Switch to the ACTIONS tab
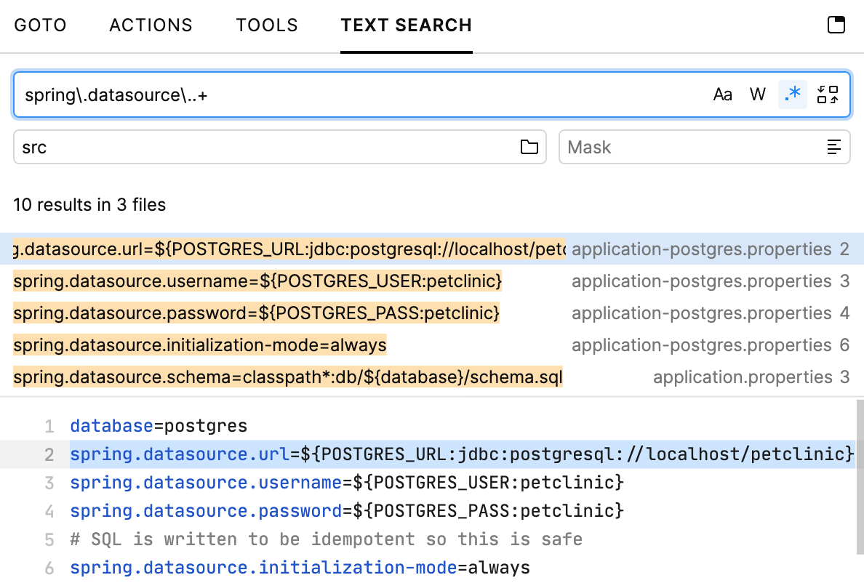 coord(151,25)
